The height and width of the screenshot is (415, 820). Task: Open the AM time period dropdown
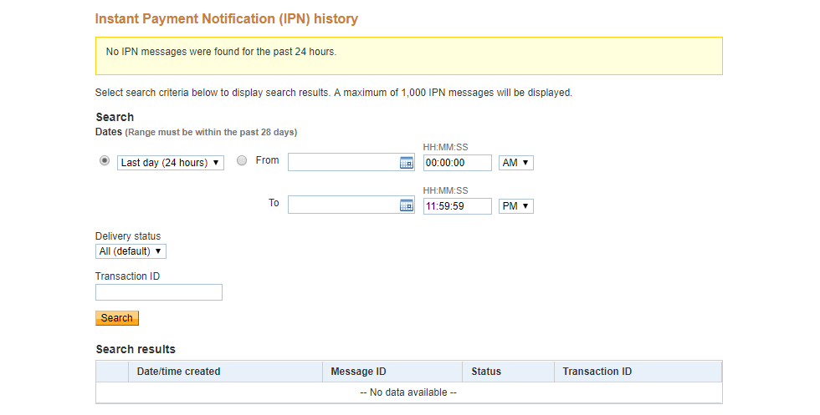[x=515, y=163]
